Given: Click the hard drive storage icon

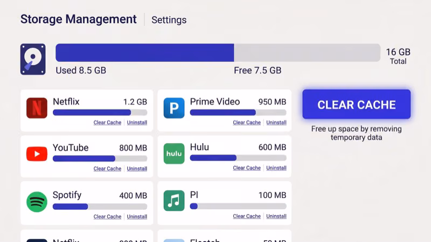Looking at the screenshot, I should [x=33, y=59].
